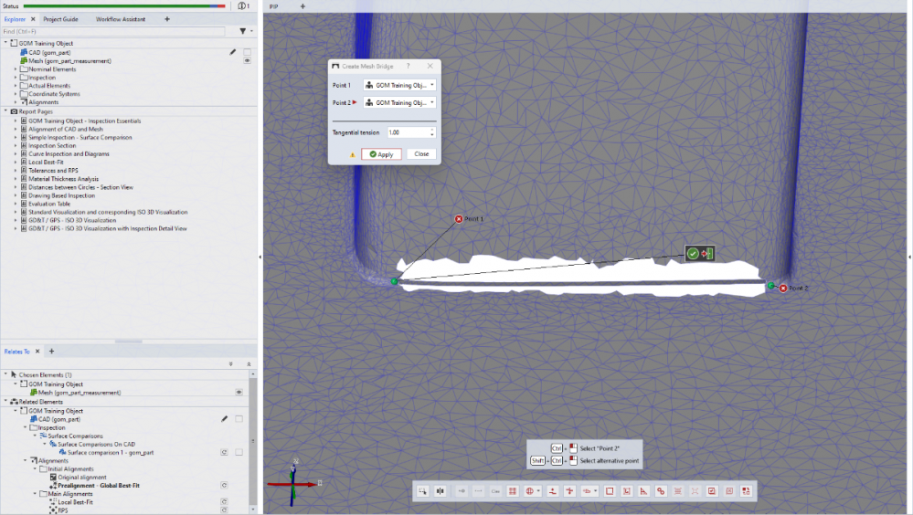The image size is (913, 515).
Task: Click the filter funnel icon in Explorer
Action: click(x=242, y=31)
